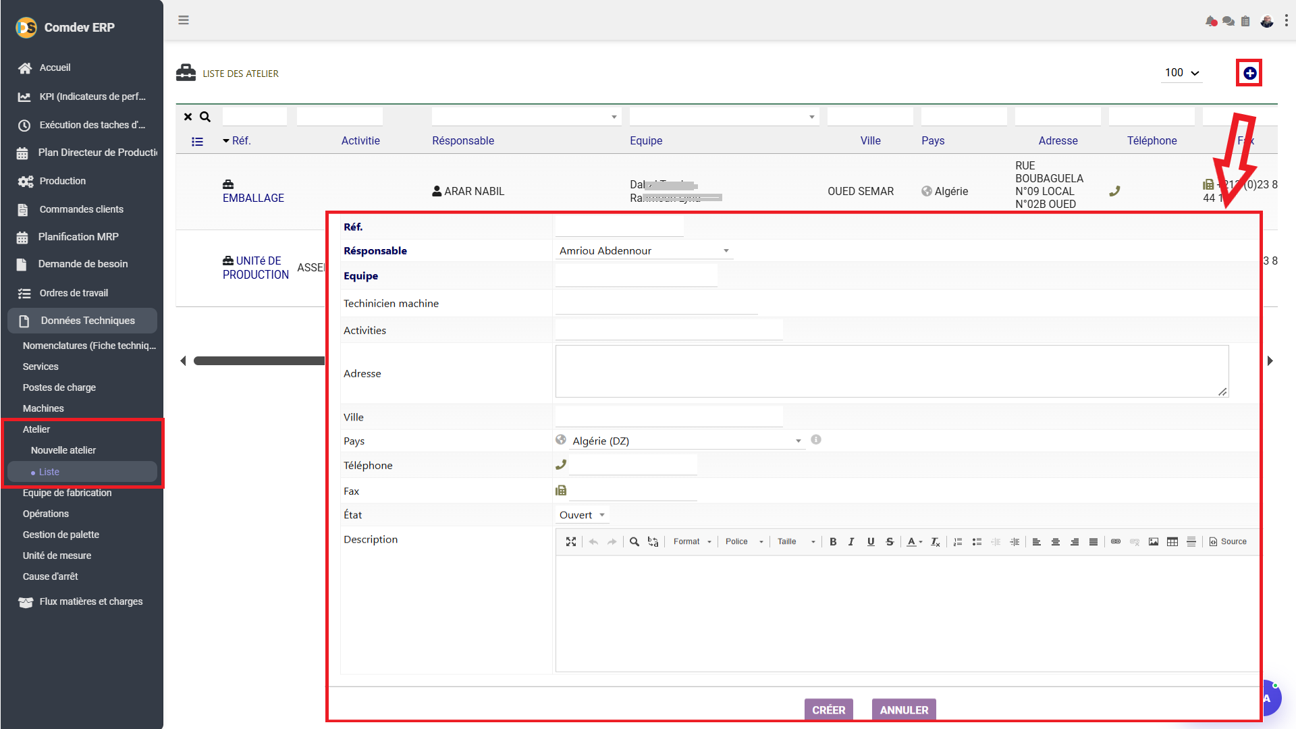This screenshot has height=729, width=1296.
Task: Click the CRÉER button
Action: [829, 709]
